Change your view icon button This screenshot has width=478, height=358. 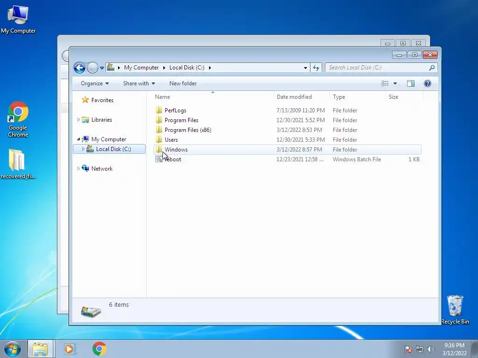(x=385, y=83)
